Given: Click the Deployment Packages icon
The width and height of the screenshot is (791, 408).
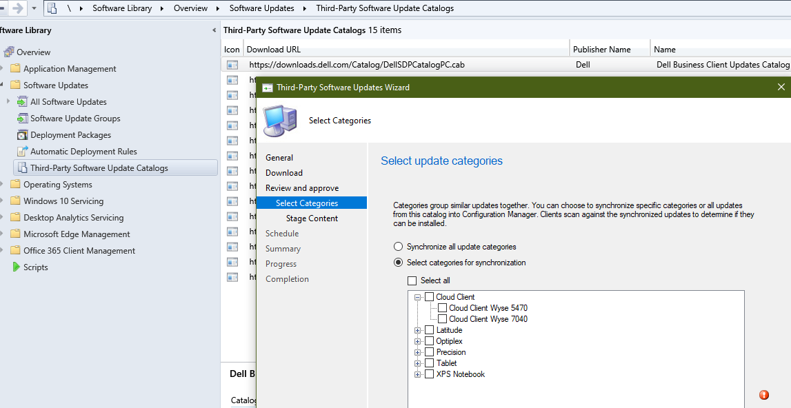Looking at the screenshot, I should point(22,134).
